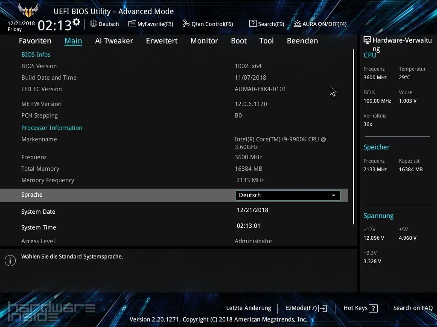Image resolution: width=437 pixels, height=327 pixels.
Task: Click CPU Temperatur value 29°C
Action: point(405,77)
